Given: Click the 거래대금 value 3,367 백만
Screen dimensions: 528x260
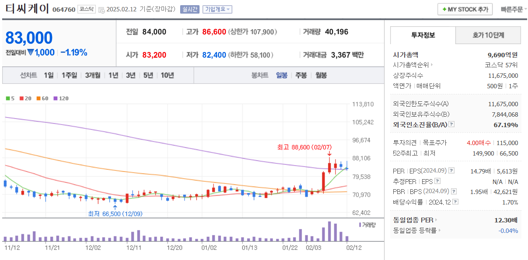Looking at the screenshot, I should (x=347, y=55).
